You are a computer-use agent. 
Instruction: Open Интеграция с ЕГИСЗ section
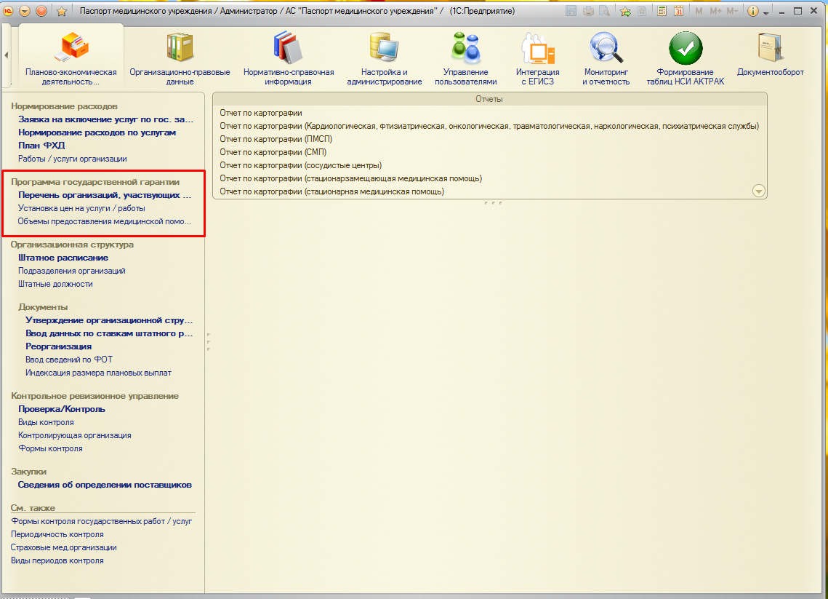pyautogui.click(x=537, y=57)
